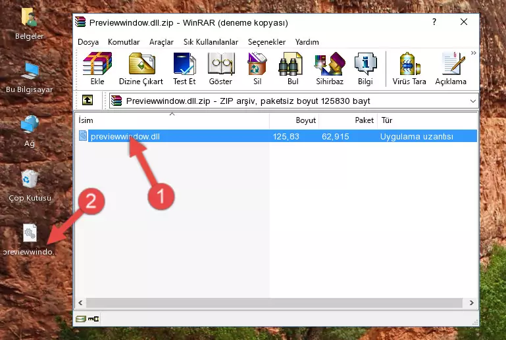Screen dimensions: 506x340
Task: Click the Ekle (add) toolbar icon
Action: pos(97,68)
